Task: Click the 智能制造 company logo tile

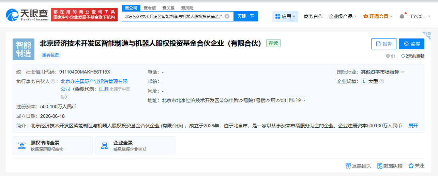Action: click(24, 49)
